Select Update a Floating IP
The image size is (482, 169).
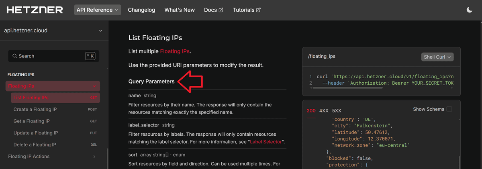pyautogui.click(x=55, y=133)
